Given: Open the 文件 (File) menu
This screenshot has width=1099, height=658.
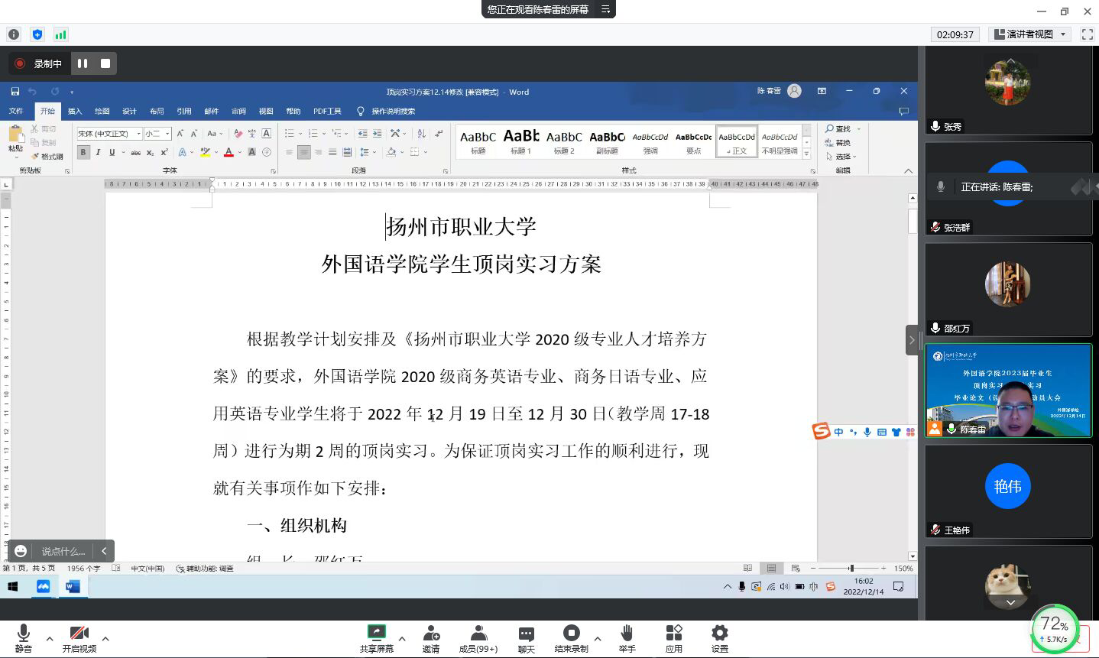Looking at the screenshot, I should pyautogui.click(x=15, y=112).
